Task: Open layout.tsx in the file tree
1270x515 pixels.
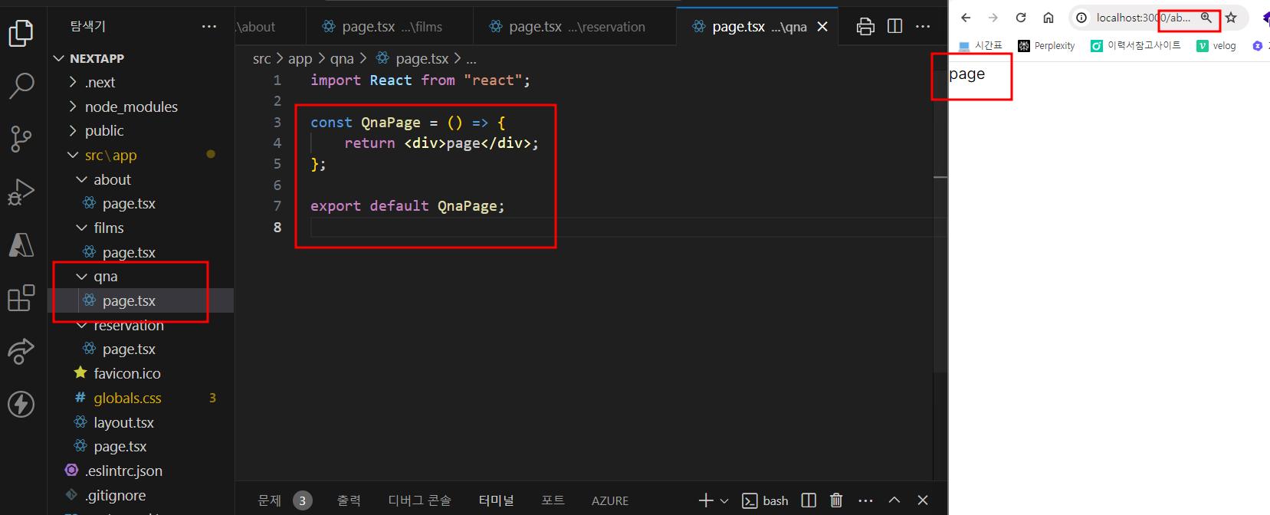Action: (123, 422)
